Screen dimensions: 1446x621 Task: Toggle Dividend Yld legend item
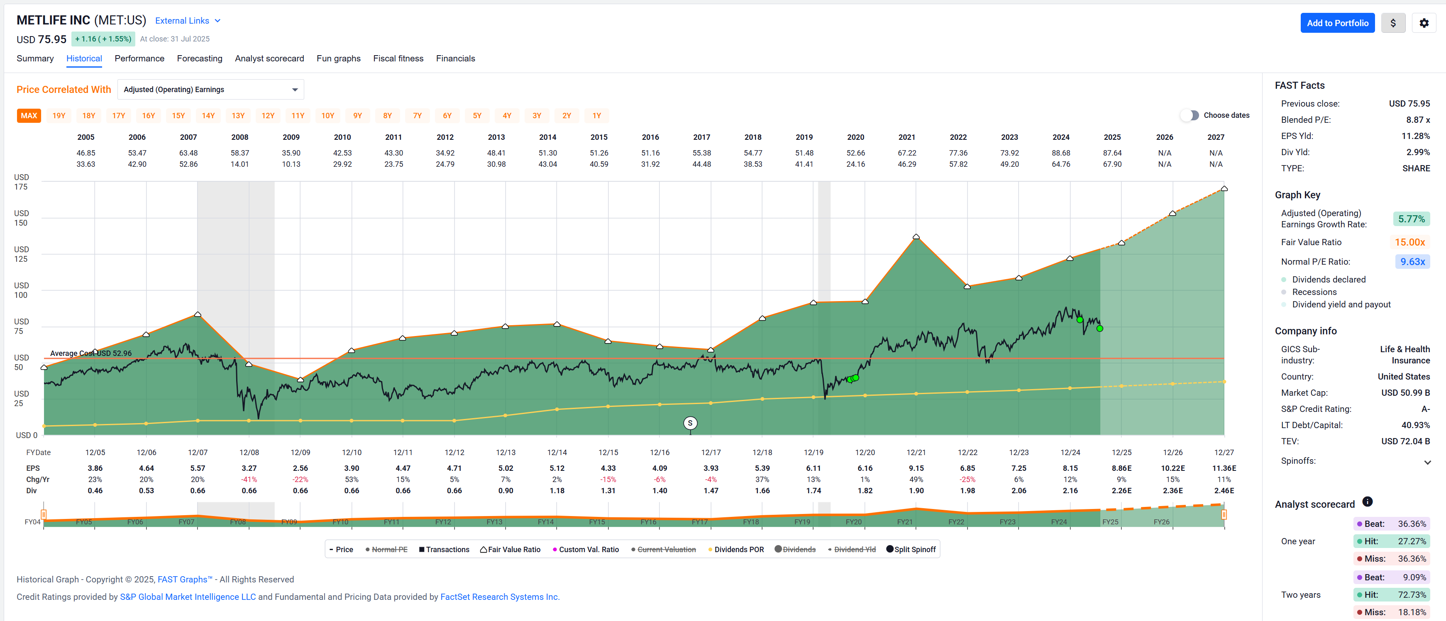coord(852,549)
